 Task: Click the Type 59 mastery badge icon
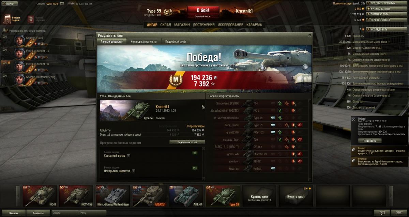[x=168, y=12]
